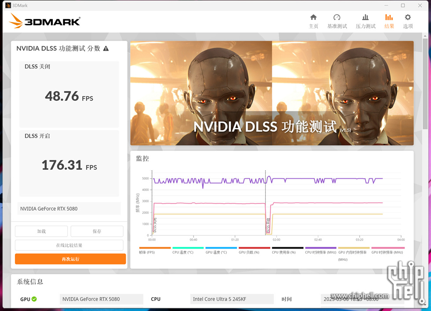The width and height of the screenshot is (431, 311).
Task: Click the 176.31 FPS DLSS on score
Action: pos(69,165)
